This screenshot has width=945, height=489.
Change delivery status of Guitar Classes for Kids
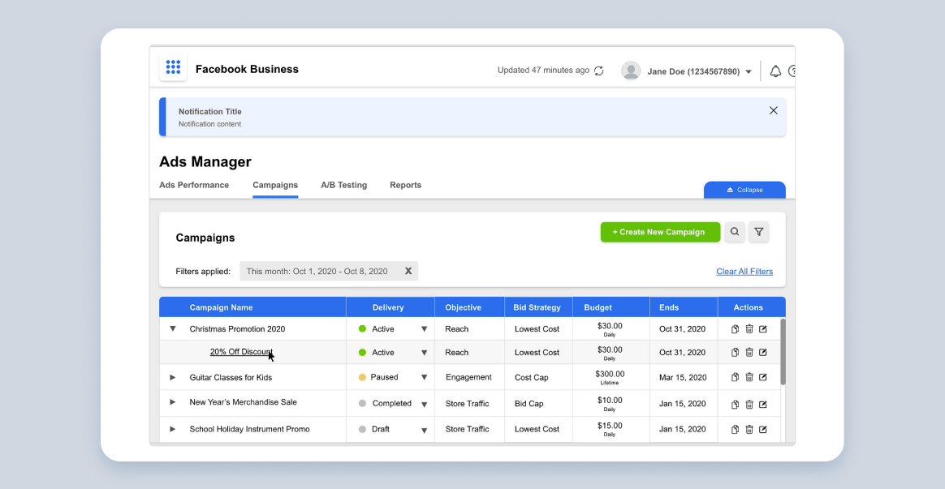click(x=424, y=377)
